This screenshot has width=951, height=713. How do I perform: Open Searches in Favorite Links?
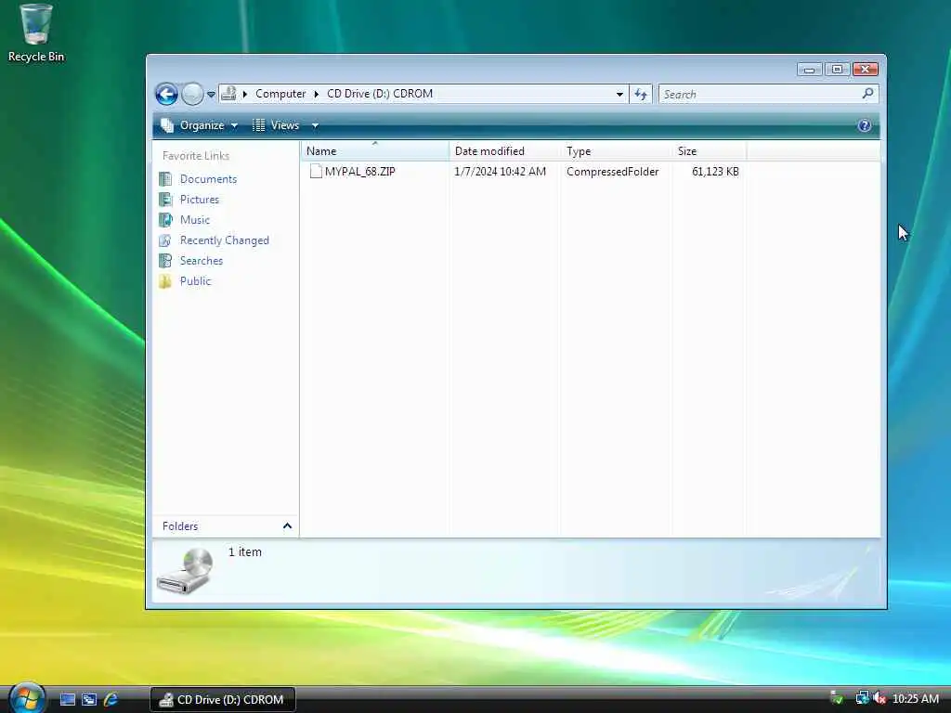(202, 261)
